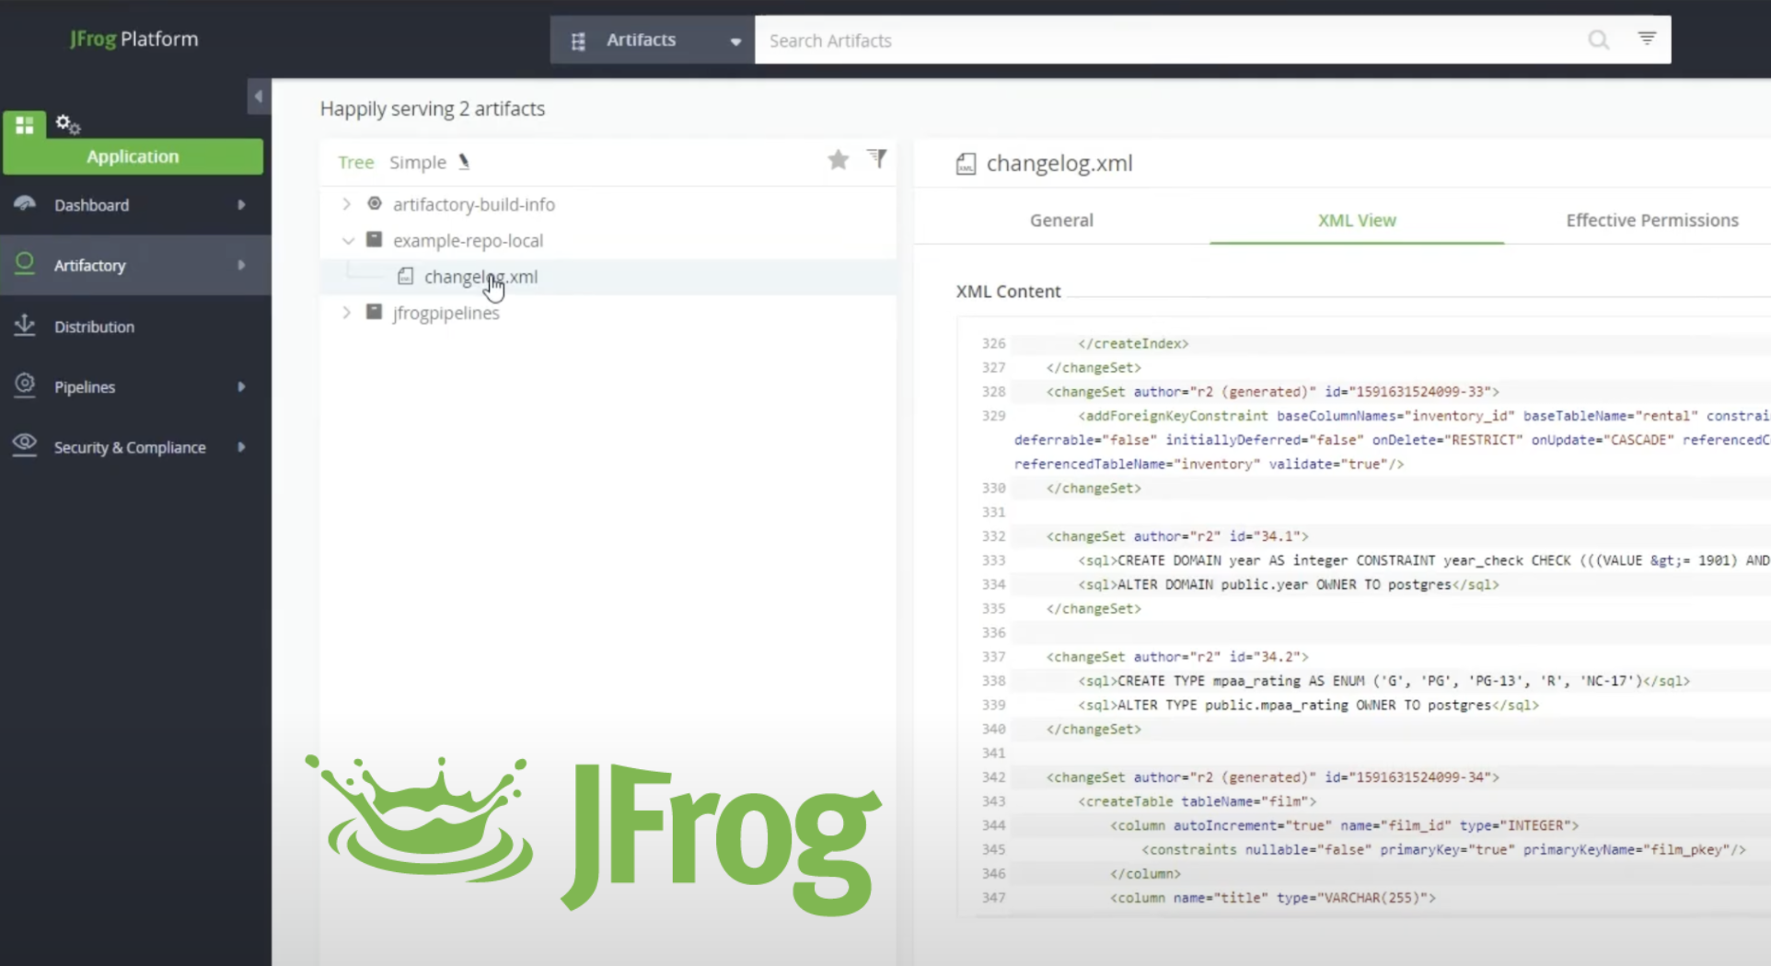Select changelog.xml in the tree
1771x966 pixels.
tap(480, 276)
